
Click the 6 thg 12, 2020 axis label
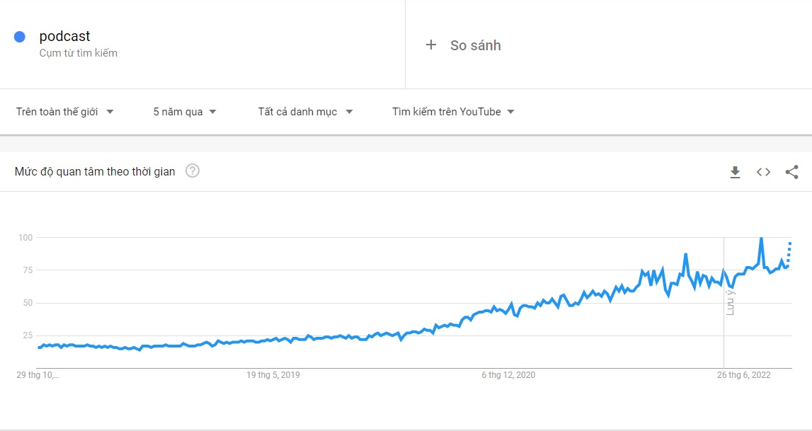click(508, 375)
